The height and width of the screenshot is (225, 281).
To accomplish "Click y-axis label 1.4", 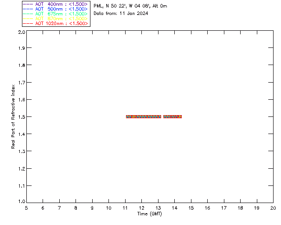I will (x=22, y=134).
